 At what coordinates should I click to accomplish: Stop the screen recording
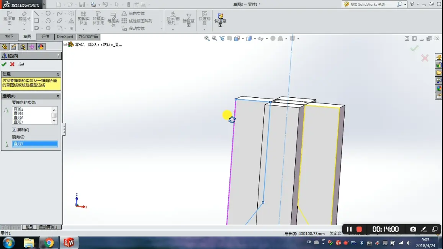pyautogui.click(x=359, y=229)
